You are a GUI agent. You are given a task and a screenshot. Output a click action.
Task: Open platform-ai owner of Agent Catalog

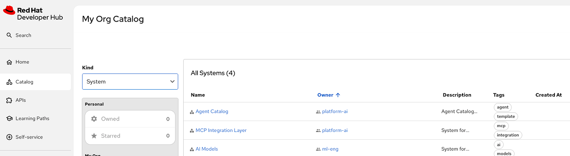pyautogui.click(x=335, y=112)
